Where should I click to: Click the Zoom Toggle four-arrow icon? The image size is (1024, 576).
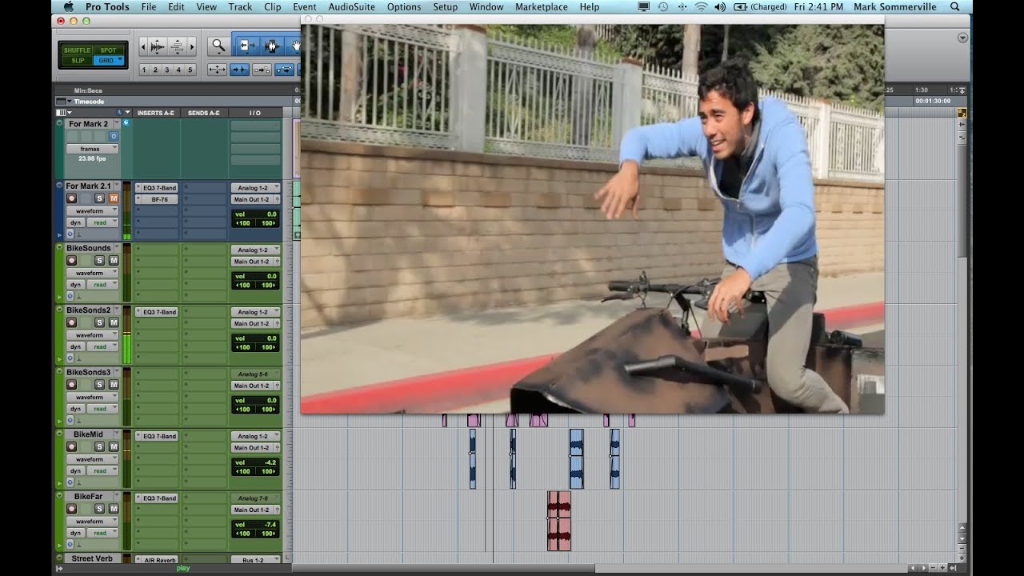point(217,70)
